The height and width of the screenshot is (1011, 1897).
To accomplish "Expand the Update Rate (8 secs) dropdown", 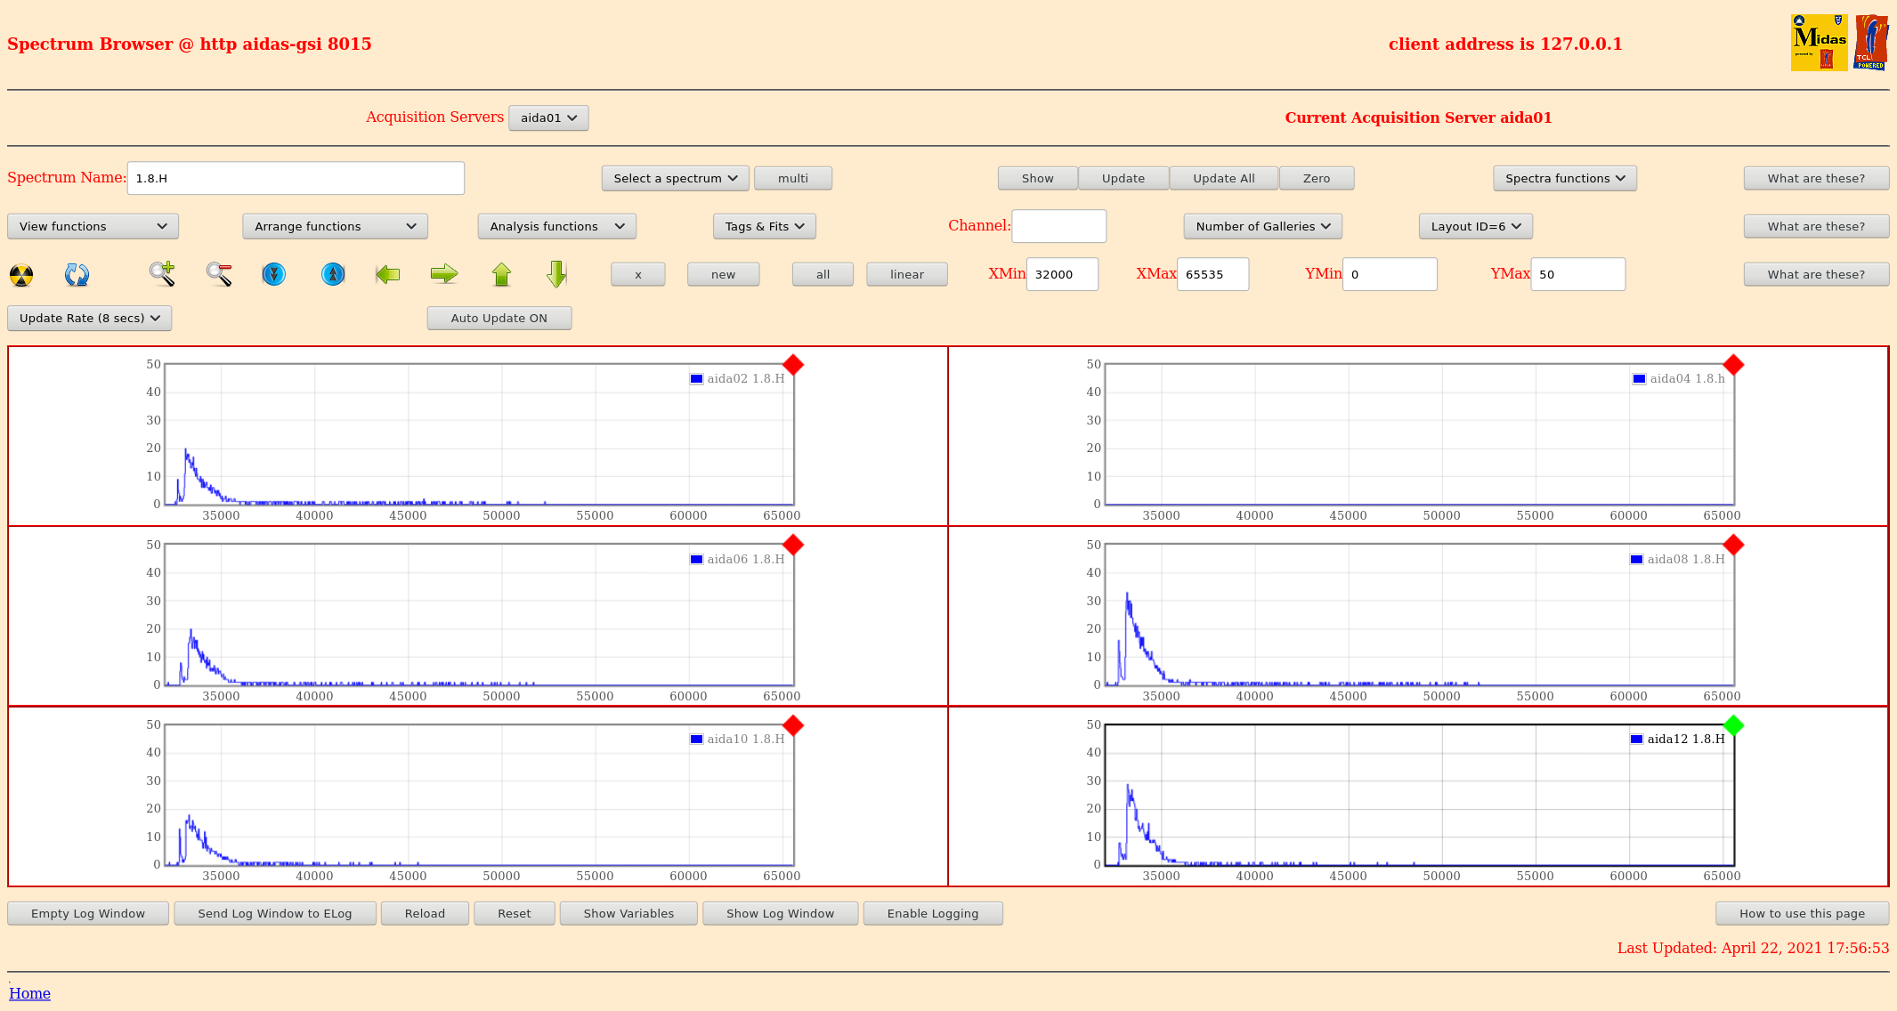I will click(89, 318).
